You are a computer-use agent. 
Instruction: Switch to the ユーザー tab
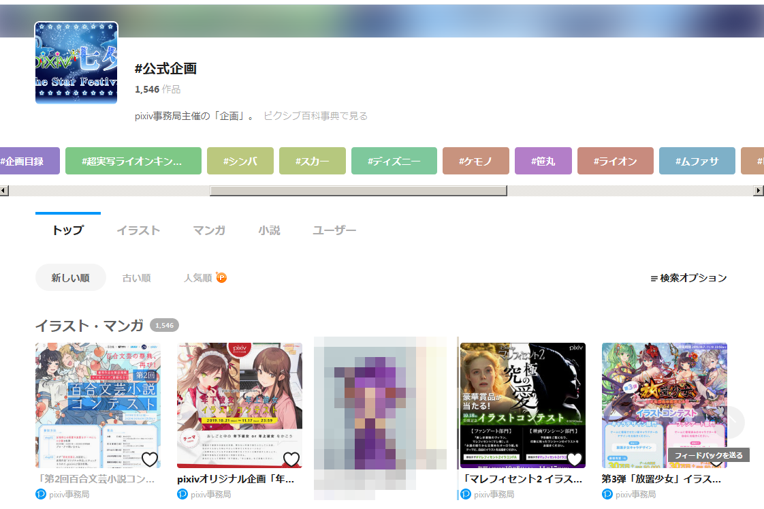point(334,230)
